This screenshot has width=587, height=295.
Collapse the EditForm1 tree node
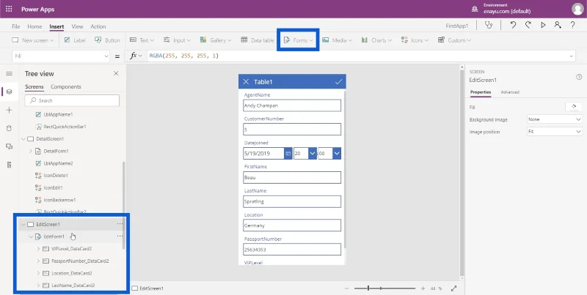click(x=31, y=236)
